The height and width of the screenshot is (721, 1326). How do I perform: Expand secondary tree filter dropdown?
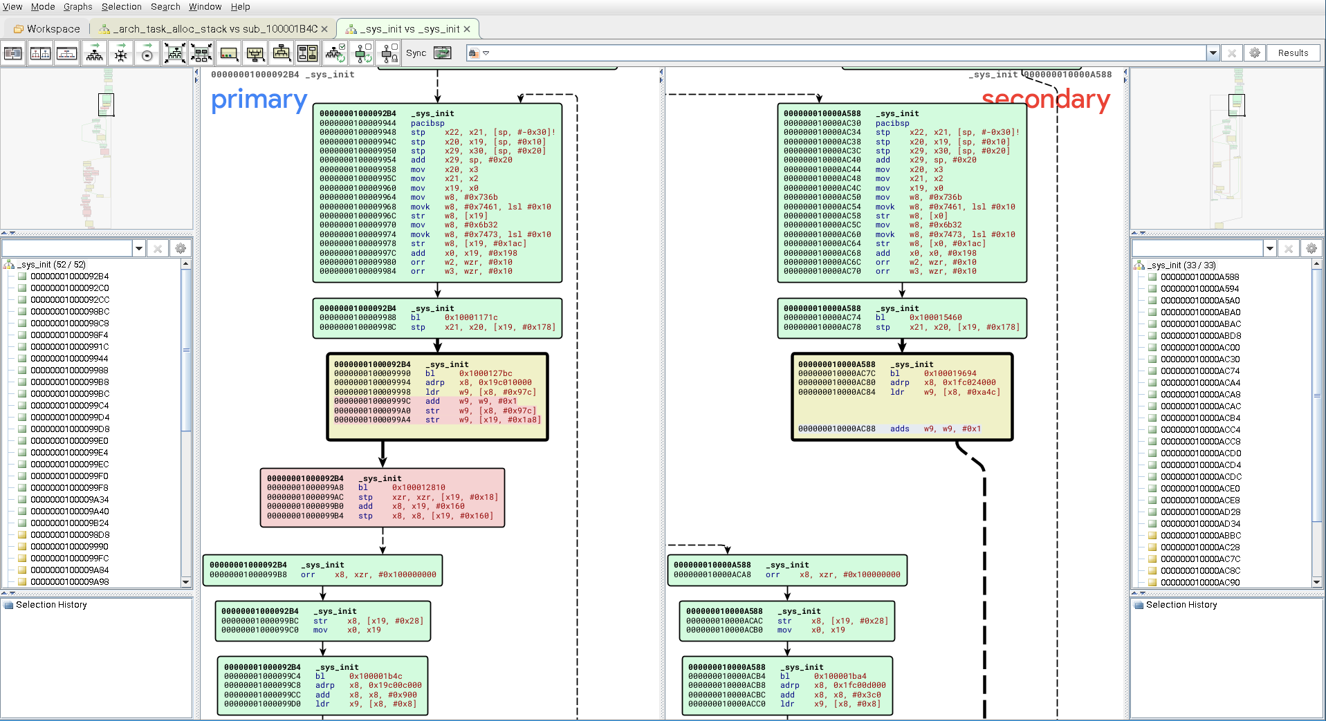[x=1270, y=249]
